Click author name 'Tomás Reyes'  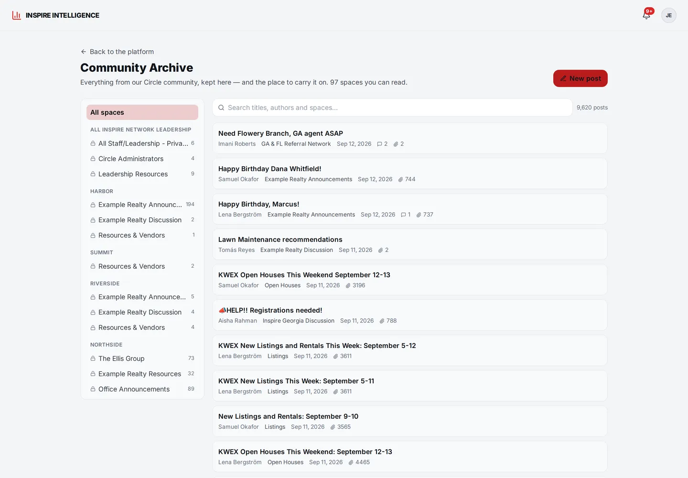coord(236,250)
